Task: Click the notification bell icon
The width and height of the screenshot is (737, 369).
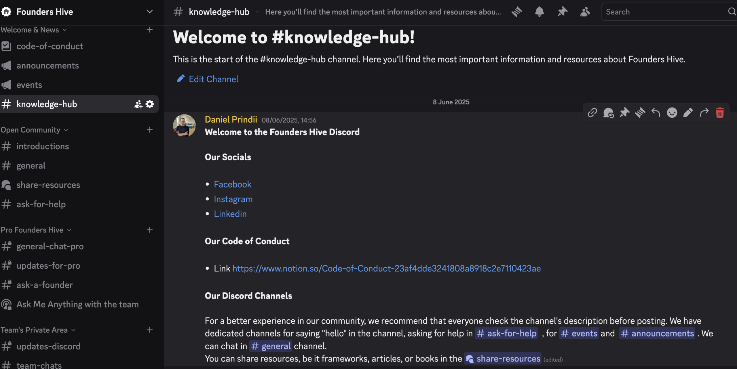Action: pyautogui.click(x=539, y=12)
